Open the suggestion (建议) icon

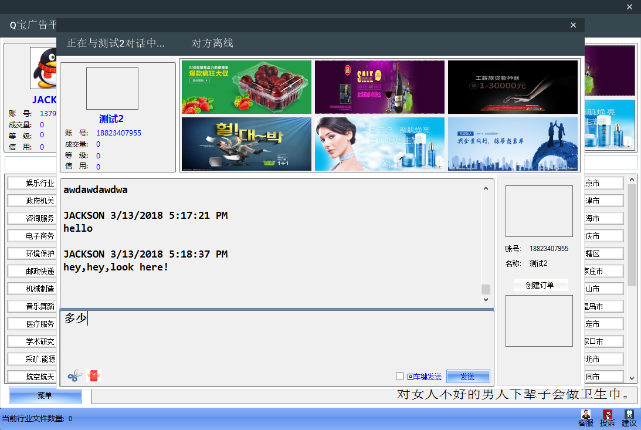(x=629, y=418)
